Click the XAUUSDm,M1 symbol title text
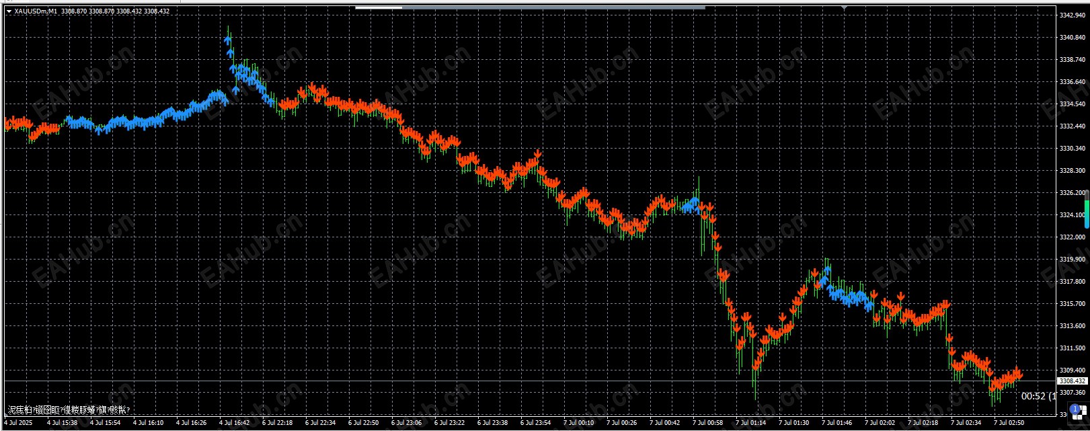The image size is (1090, 431). 36,11
